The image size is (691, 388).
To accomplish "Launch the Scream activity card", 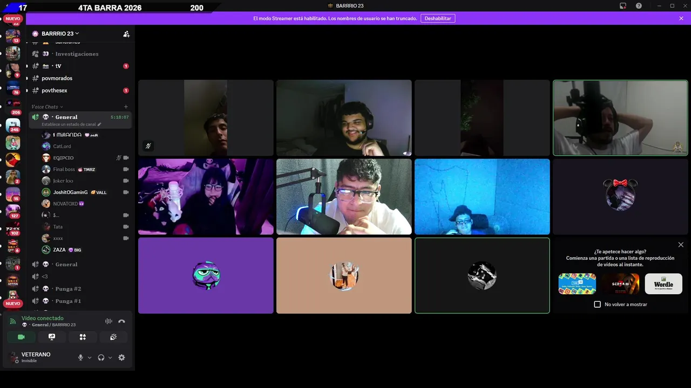I will (620, 284).
